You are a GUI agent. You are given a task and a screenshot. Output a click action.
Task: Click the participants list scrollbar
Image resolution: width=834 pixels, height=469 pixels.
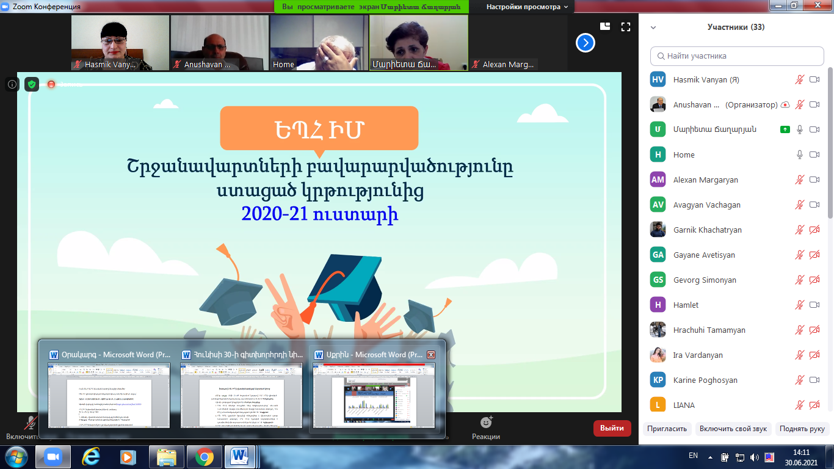click(x=829, y=144)
